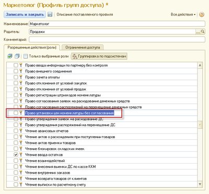This screenshot has width=209, height=194.
Task: Click key icon of Право согласования заявок на расходование
Action: click(21, 101)
